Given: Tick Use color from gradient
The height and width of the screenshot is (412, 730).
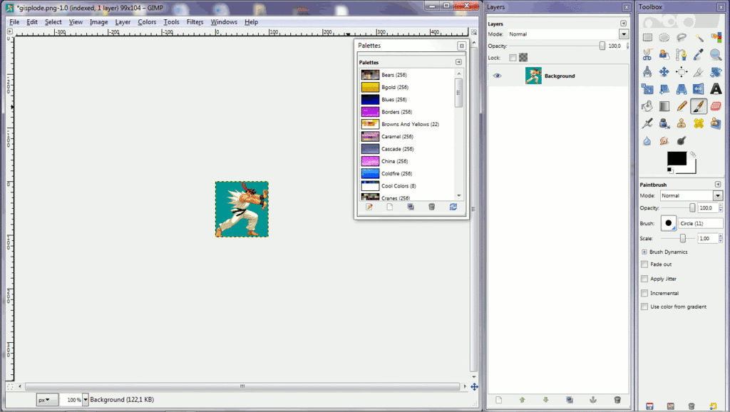Looking at the screenshot, I should [x=644, y=307].
